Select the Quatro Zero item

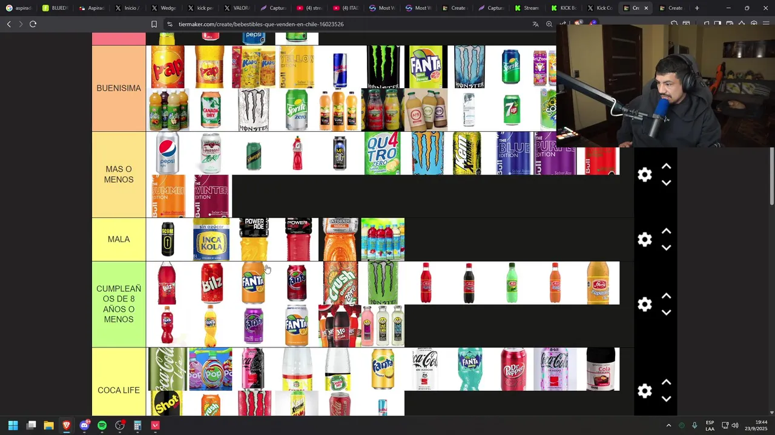[x=383, y=153]
